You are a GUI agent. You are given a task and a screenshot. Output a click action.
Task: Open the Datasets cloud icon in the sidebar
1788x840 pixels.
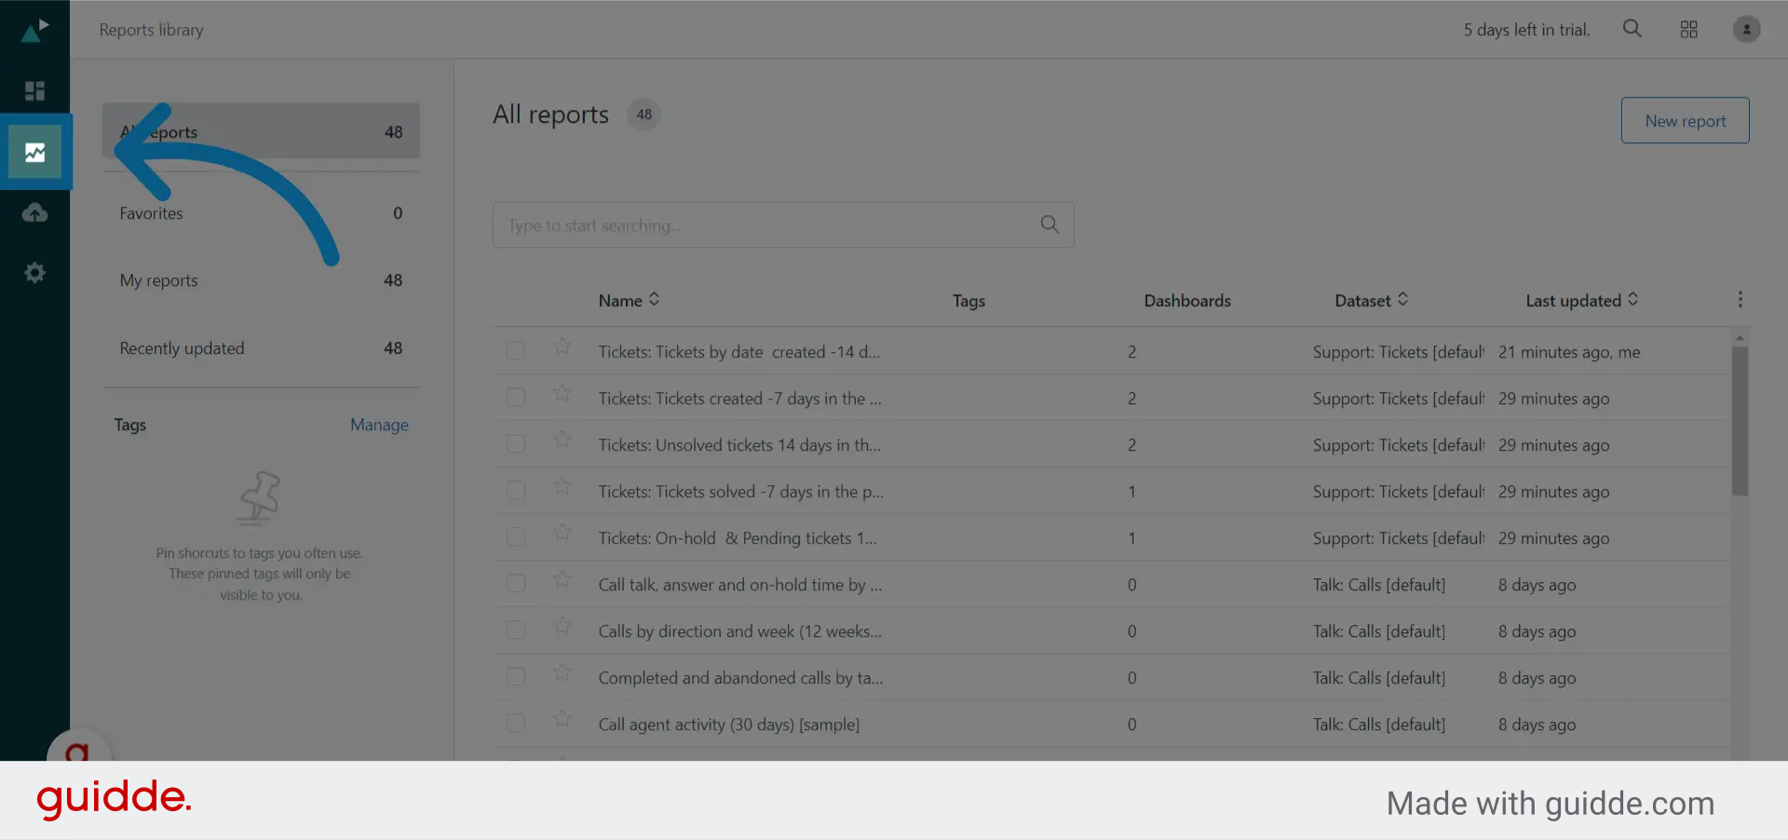tap(34, 212)
